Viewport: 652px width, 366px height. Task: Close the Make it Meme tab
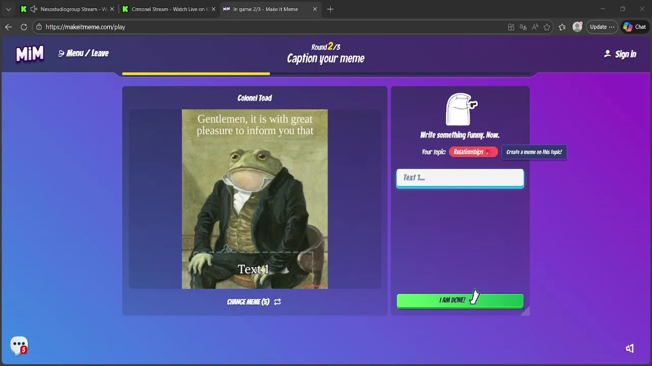click(x=315, y=9)
